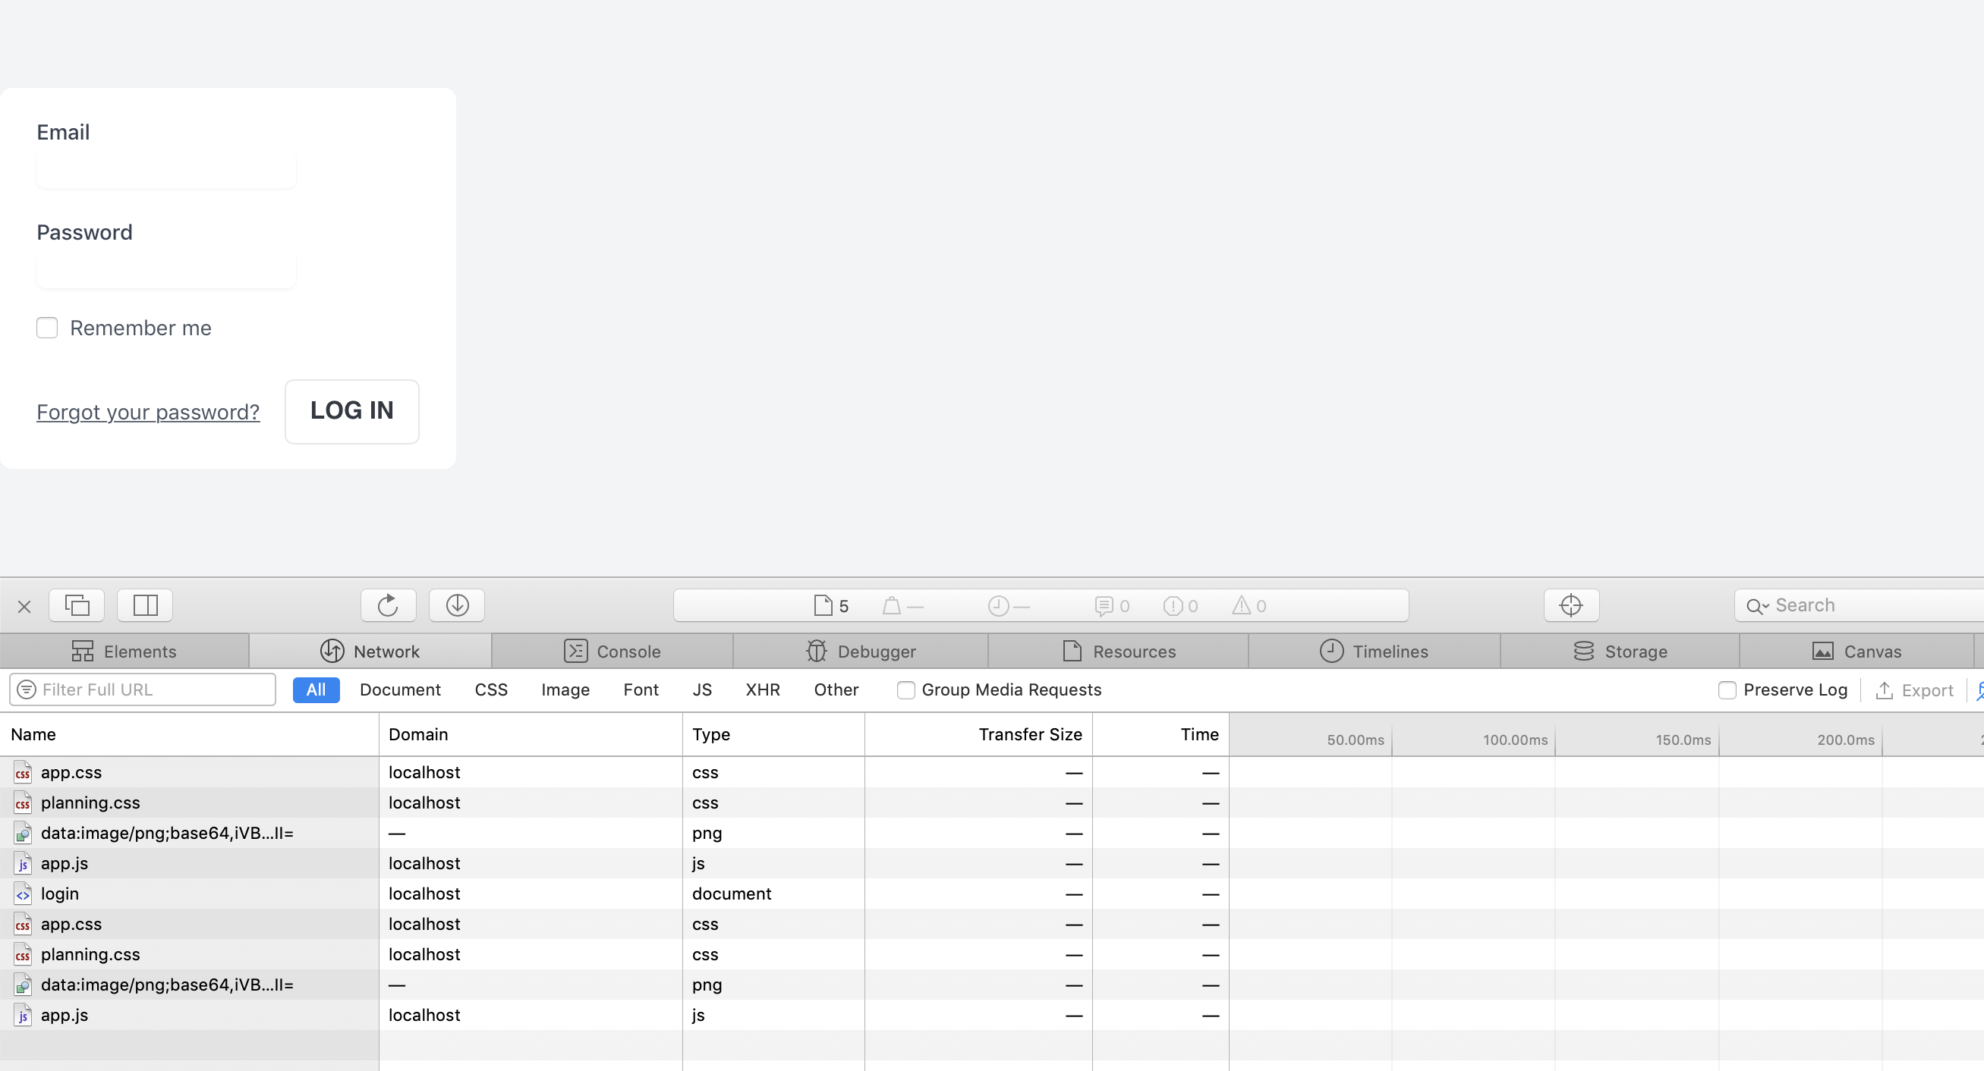
Task: Click the filter icon in the Filter Full URL field
Action: point(27,690)
